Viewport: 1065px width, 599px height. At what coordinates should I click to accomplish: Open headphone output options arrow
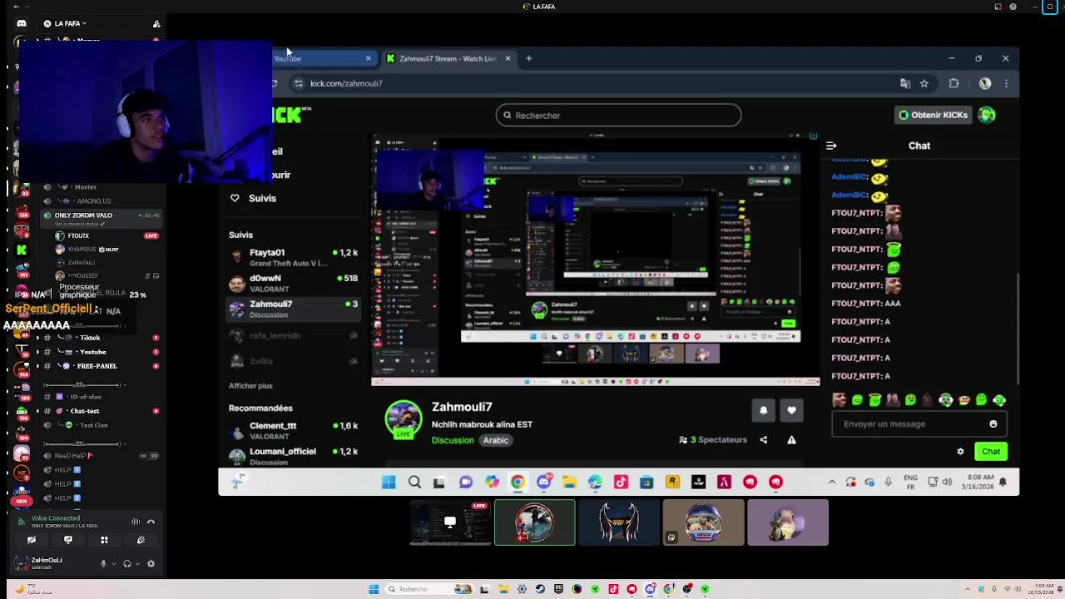[137, 563]
